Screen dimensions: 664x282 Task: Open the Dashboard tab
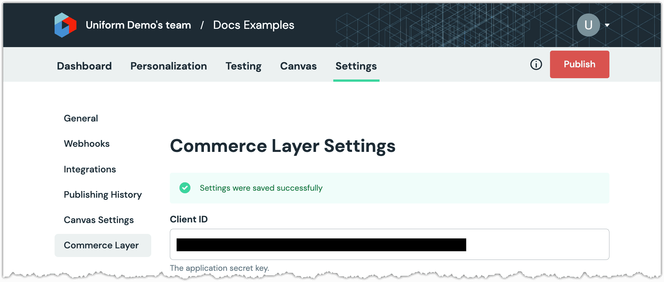(x=84, y=66)
